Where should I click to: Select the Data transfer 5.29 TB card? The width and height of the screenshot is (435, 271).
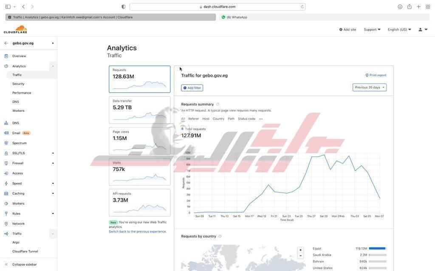[139, 110]
